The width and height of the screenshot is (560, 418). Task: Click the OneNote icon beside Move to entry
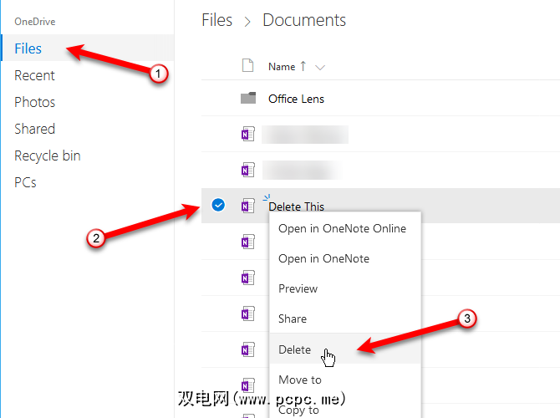tap(248, 385)
